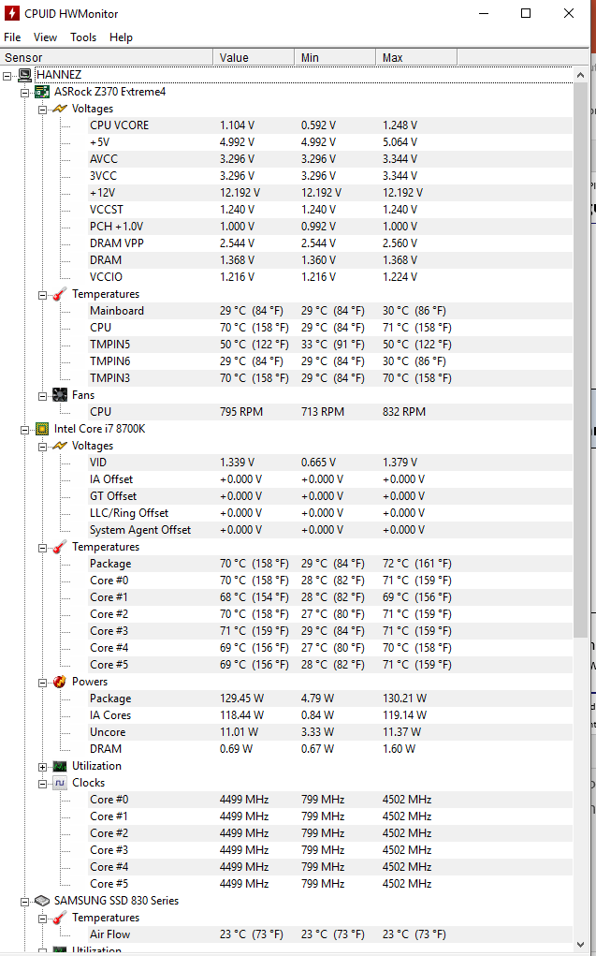This screenshot has height=956, width=596.
Task: Click the CPU Voltages lightning icon
Action: click(x=59, y=446)
